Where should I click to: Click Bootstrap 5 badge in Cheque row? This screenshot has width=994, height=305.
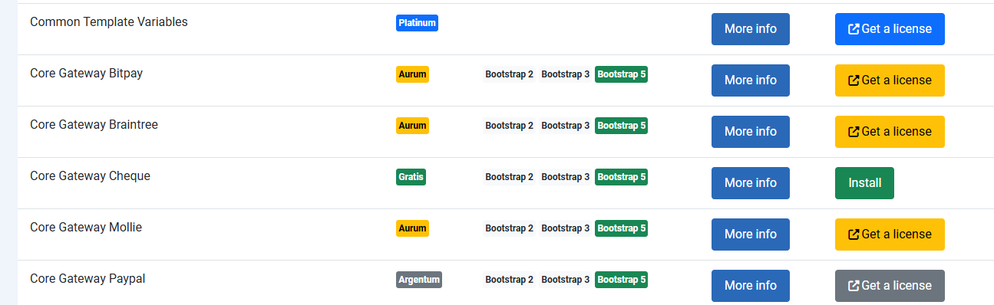[621, 177]
